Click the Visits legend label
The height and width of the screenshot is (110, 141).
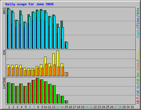[x=138, y=54]
